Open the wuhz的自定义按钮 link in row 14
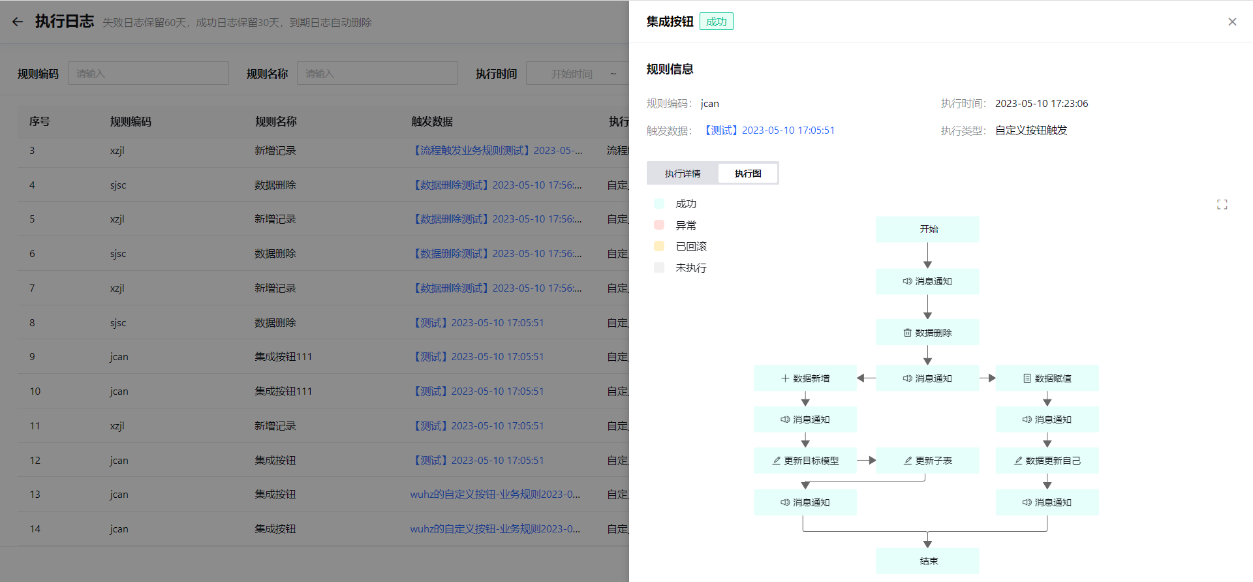The image size is (1253, 582). click(x=495, y=529)
